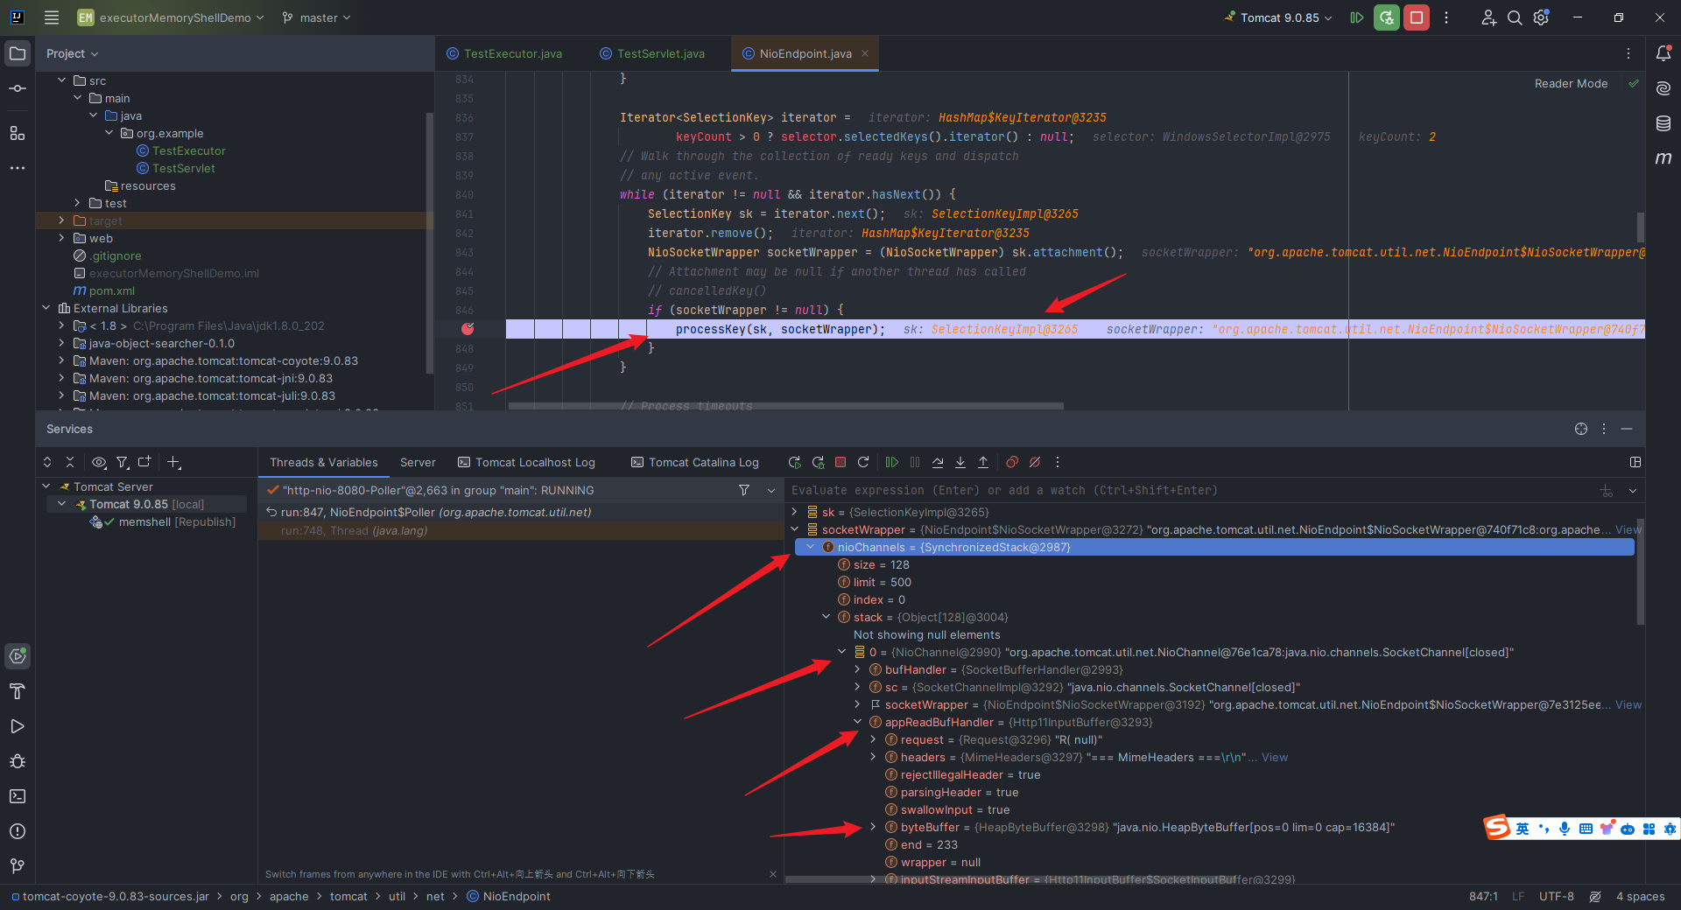Open Search Everywhere magnifier
This screenshot has width=1681, height=910.
tap(1515, 17)
